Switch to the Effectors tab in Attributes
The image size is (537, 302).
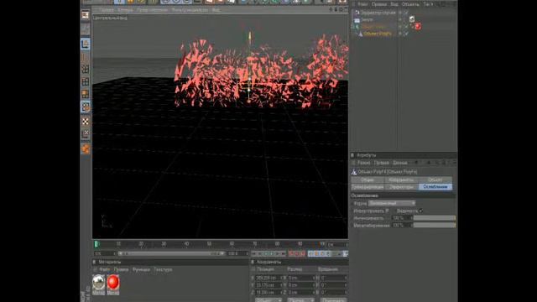pyautogui.click(x=401, y=187)
